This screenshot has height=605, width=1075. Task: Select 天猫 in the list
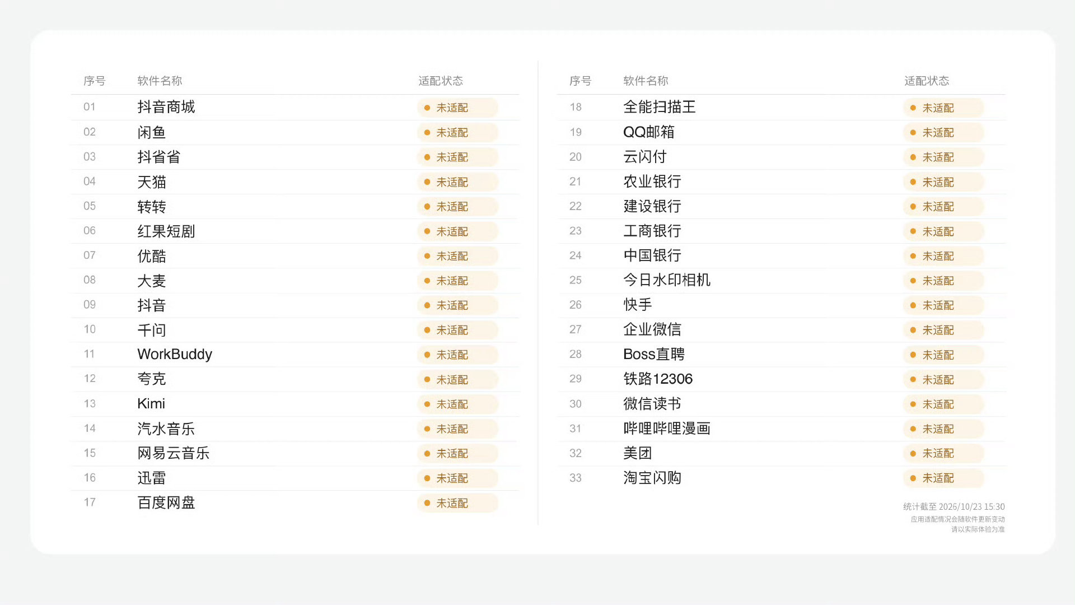[152, 182]
